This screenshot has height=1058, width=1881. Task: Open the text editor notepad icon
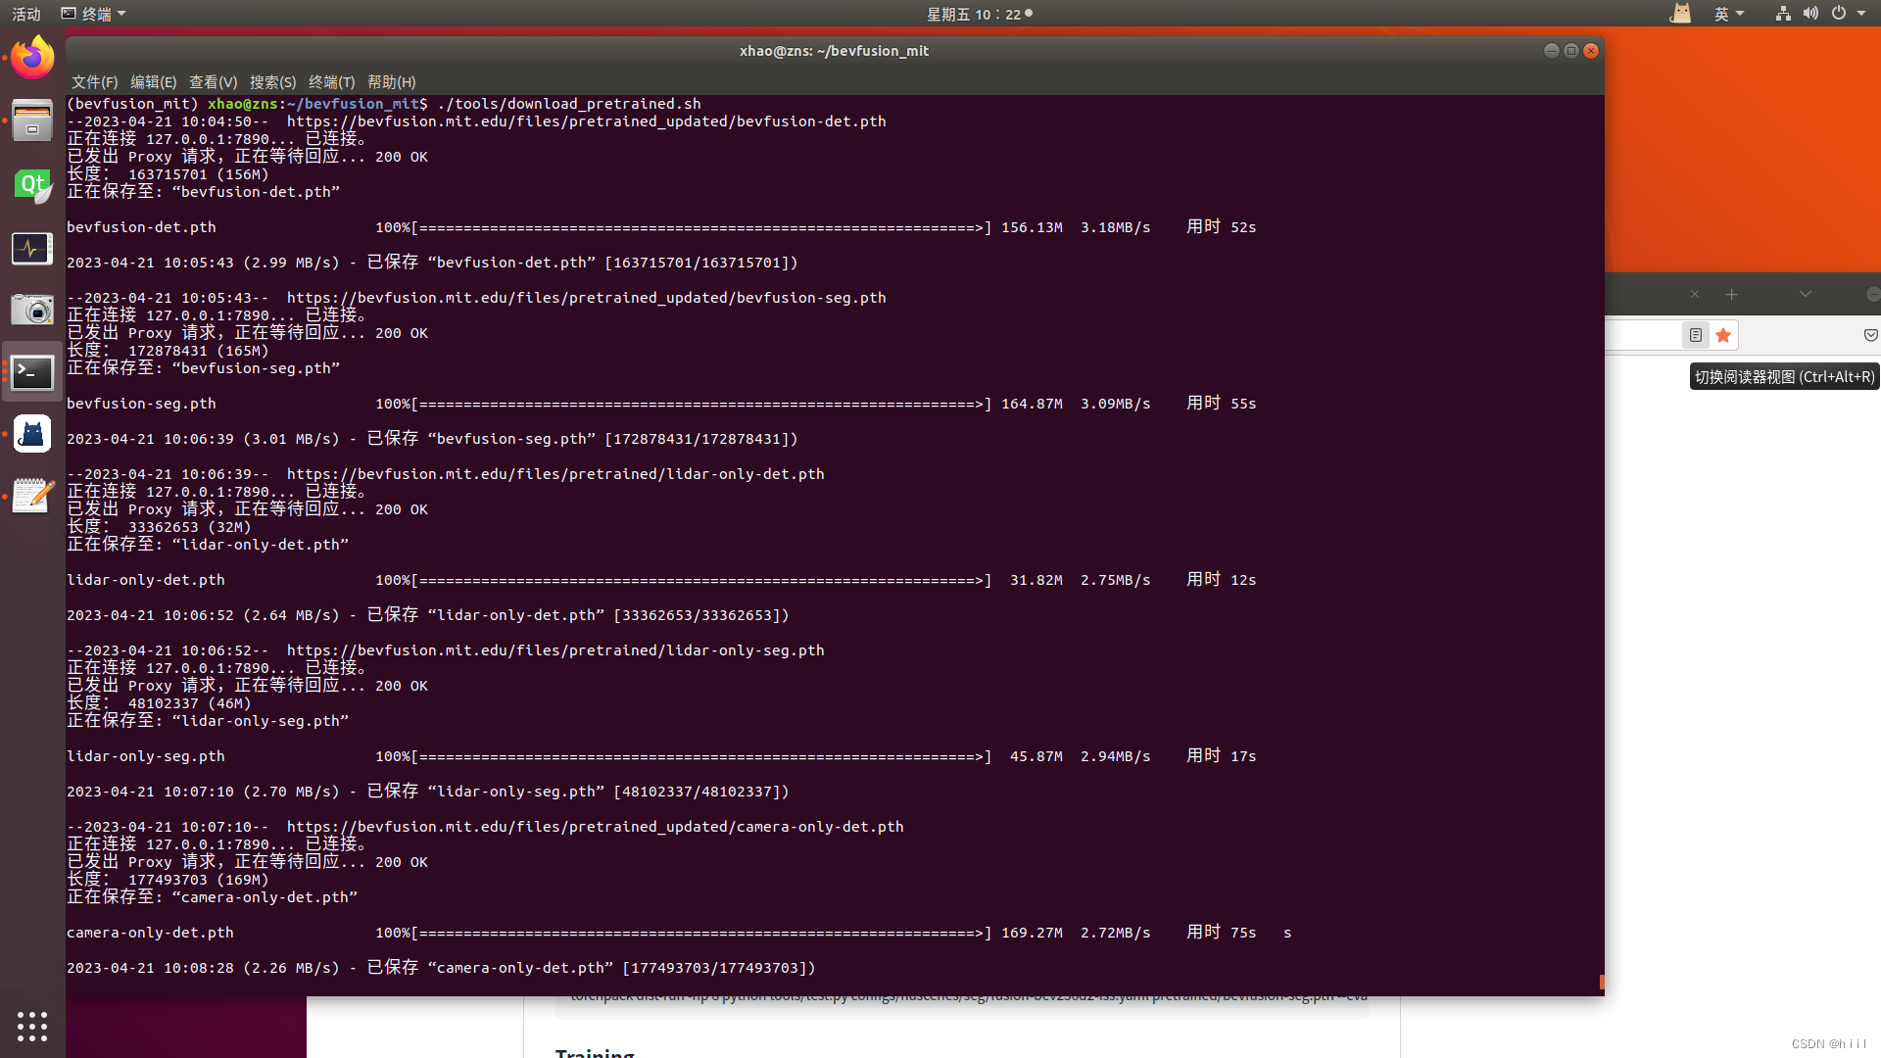tap(32, 496)
